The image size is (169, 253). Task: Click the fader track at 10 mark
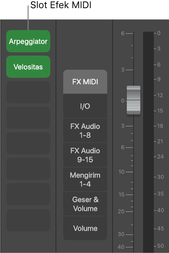(133, 172)
